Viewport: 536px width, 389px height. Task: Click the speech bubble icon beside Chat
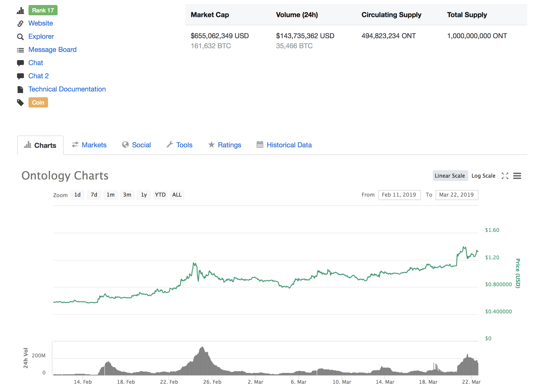(x=20, y=63)
